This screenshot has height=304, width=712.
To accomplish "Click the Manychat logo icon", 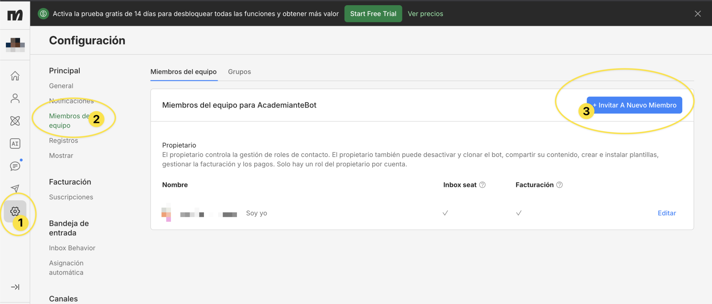I will pos(15,15).
